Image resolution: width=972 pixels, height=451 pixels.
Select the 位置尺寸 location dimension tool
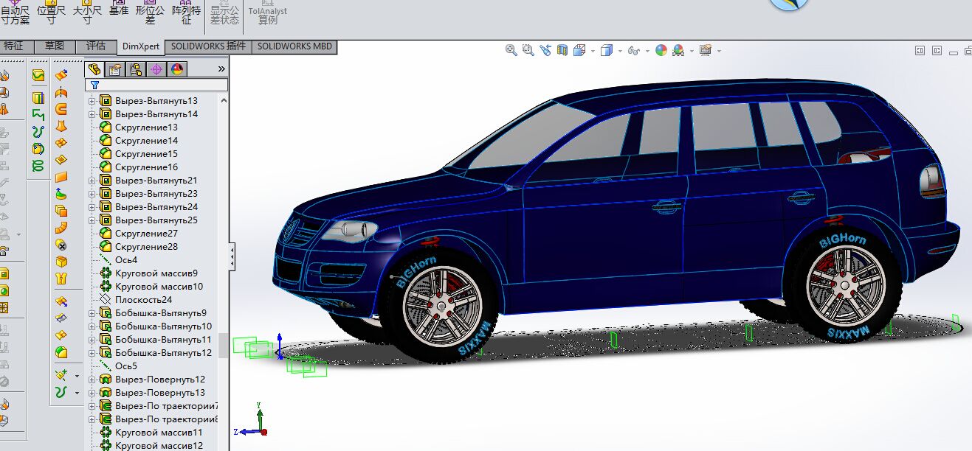click(51, 13)
